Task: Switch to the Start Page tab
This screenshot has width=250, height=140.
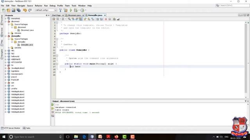Action: click(x=56, y=15)
